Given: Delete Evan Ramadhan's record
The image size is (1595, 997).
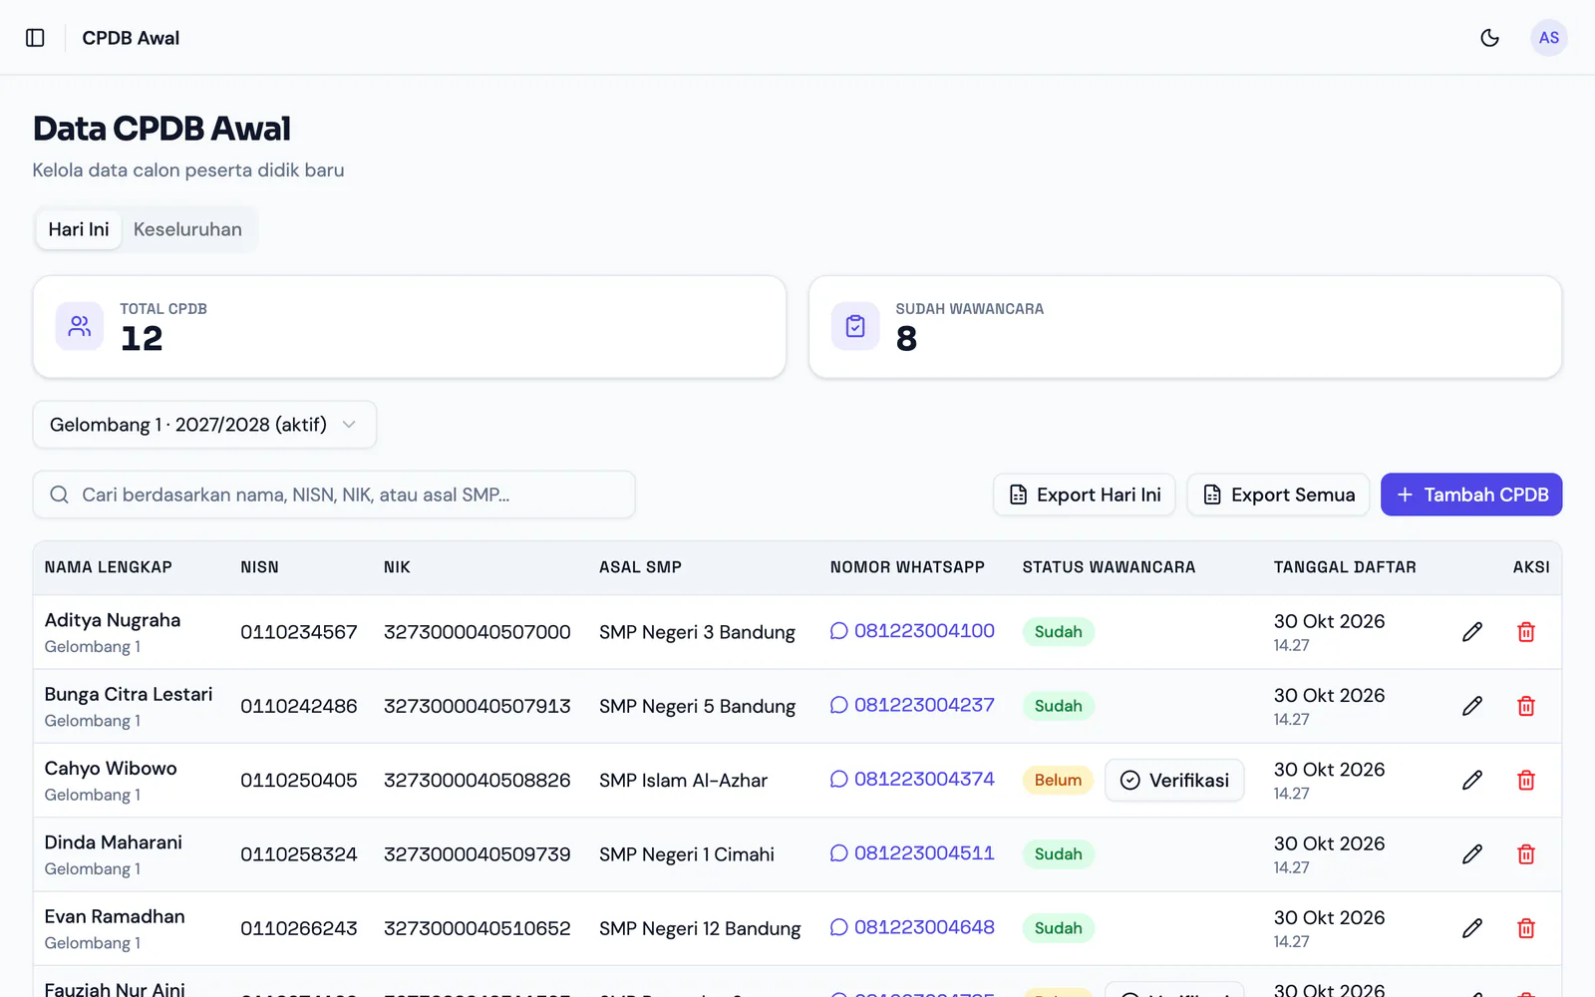Looking at the screenshot, I should click(x=1526, y=928).
